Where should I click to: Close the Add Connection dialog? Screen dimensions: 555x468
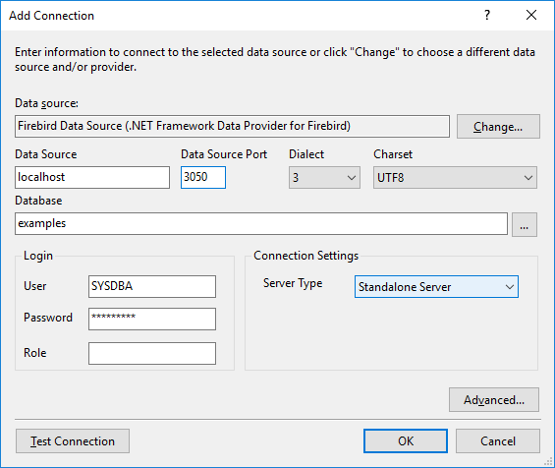click(530, 15)
